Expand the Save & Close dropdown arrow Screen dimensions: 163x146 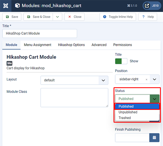pos(58,17)
